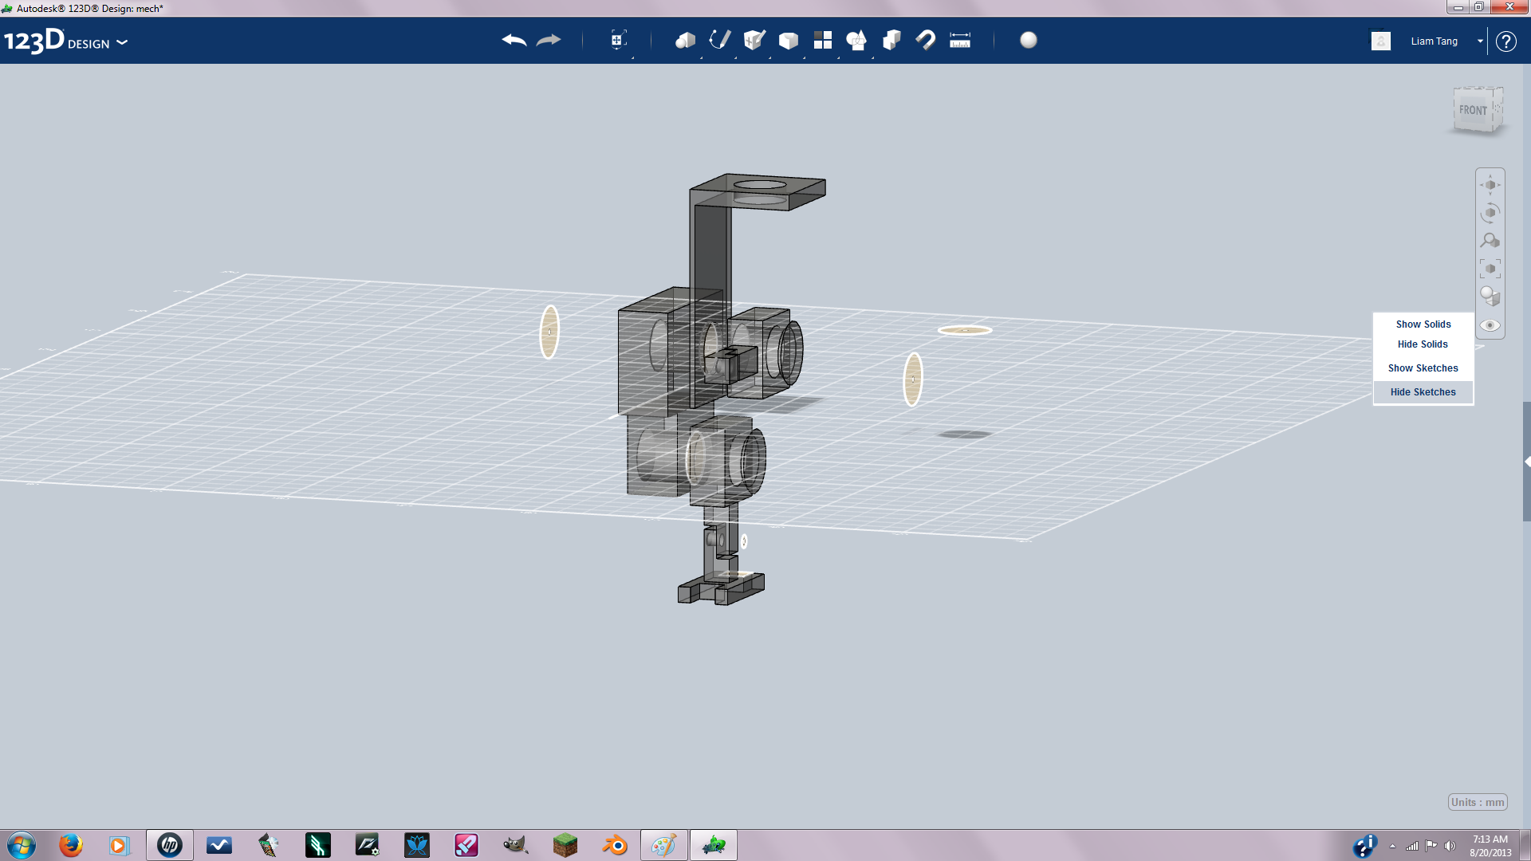The width and height of the screenshot is (1531, 861).
Task: Enable the Snap magnet tool
Action: 926,40
